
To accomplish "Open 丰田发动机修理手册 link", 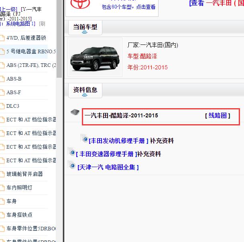I will (118, 141).
